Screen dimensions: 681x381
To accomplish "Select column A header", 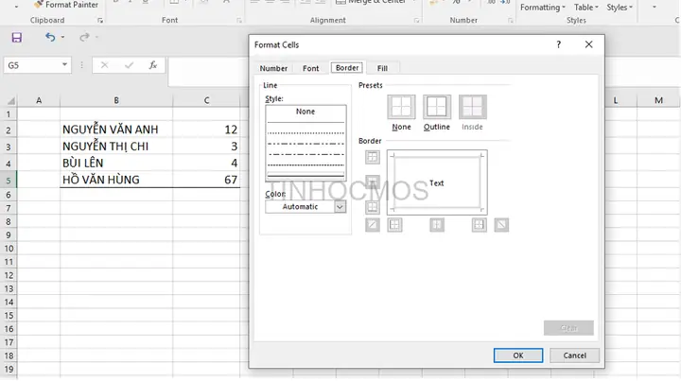I will coord(39,100).
